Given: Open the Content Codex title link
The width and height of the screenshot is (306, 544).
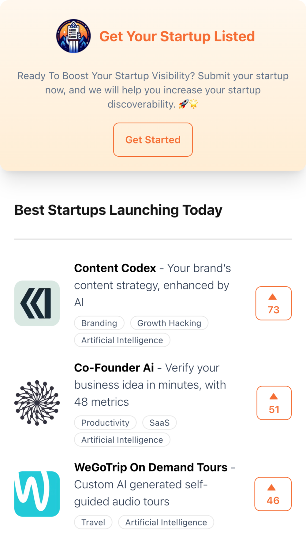Looking at the screenshot, I should (115, 268).
